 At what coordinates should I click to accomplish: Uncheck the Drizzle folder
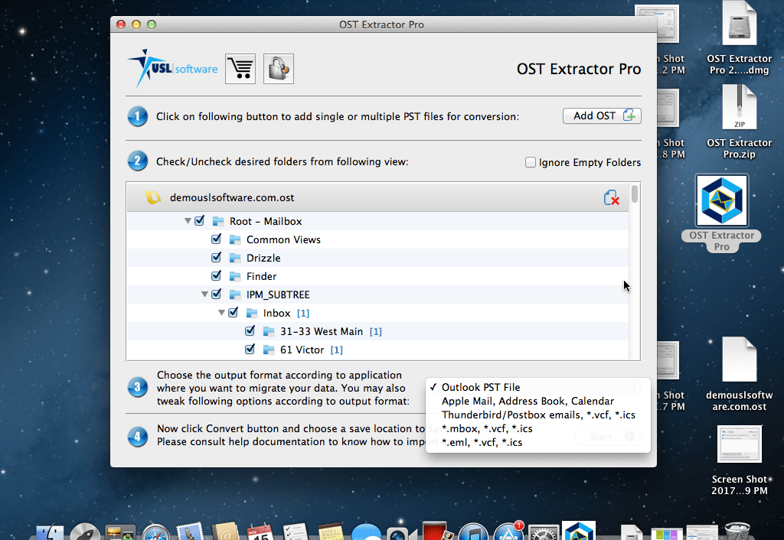pos(216,258)
